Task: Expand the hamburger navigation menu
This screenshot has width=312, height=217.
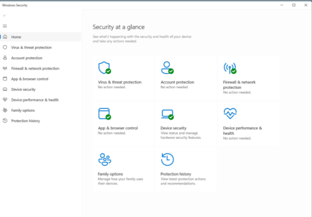Action: click(5, 26)
